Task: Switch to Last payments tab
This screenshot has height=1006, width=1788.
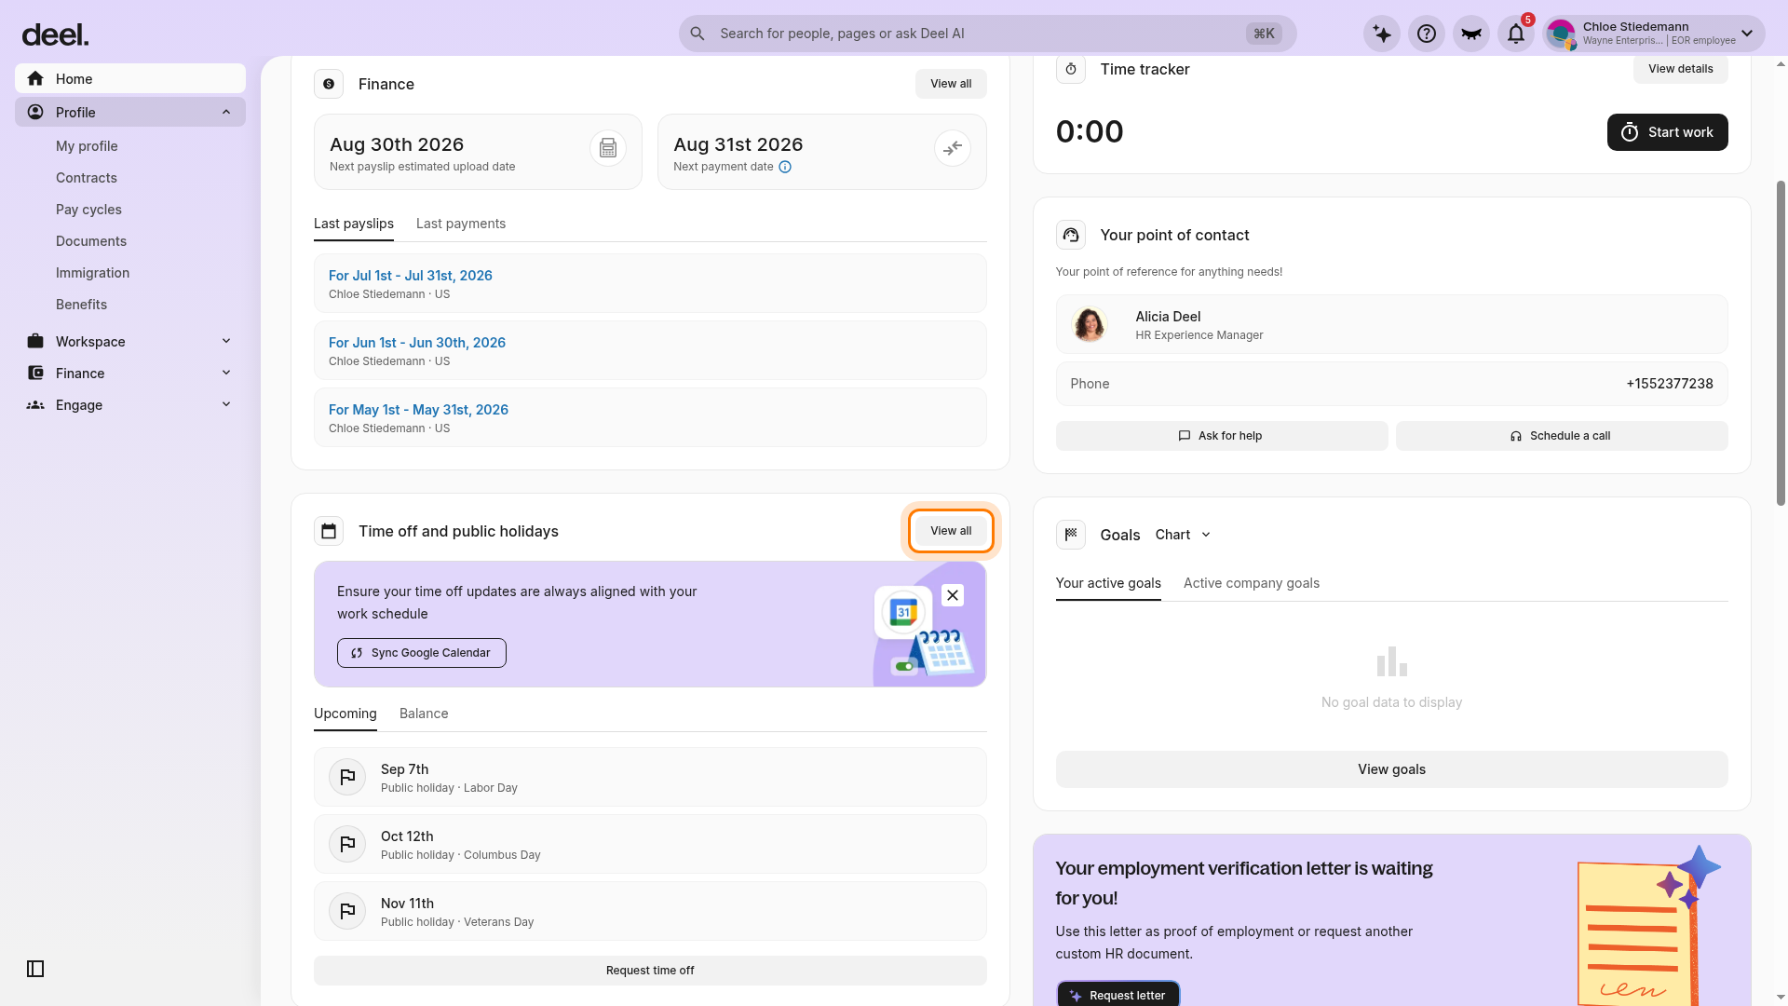Action: pyautogui.click(x=461, y=224)
